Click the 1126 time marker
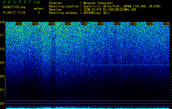This screenshot has height=109, width=172. point(101,23)
